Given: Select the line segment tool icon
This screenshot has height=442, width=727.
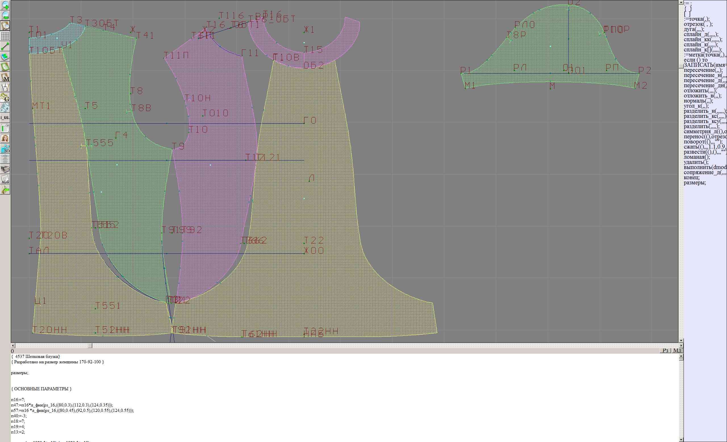Looking at the screenshot, I should pos(5,46).
